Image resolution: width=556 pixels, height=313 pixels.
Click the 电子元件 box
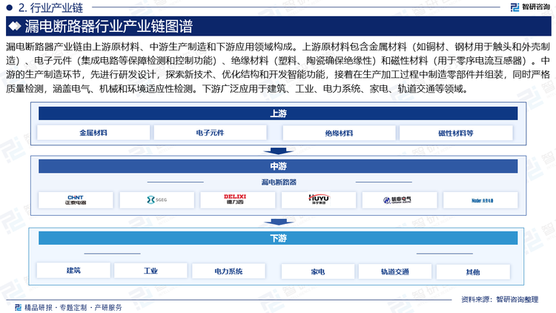[210, 133]
